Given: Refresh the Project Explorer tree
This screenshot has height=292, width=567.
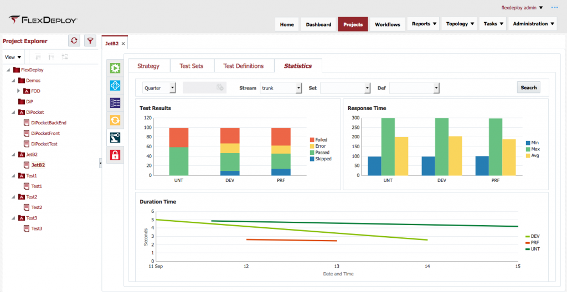Looking at the screenshot, I should pos(74,41).
